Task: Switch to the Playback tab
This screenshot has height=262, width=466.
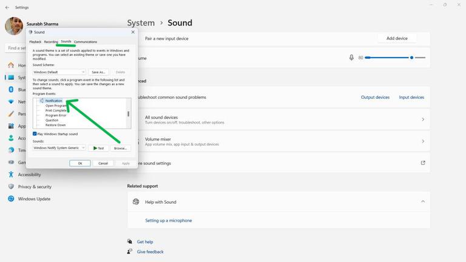Action: click(35, 42)
